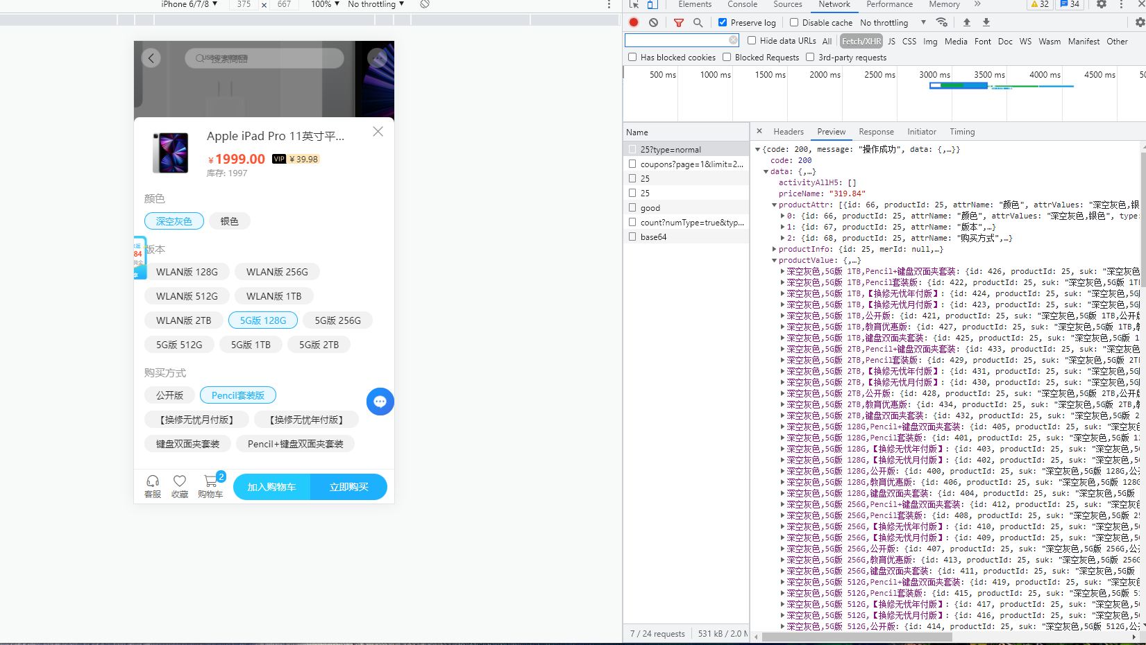Open network settings gear icon
This screenshot has height=645, width=1146.
pyautogui.click(x=1140, y=22)
